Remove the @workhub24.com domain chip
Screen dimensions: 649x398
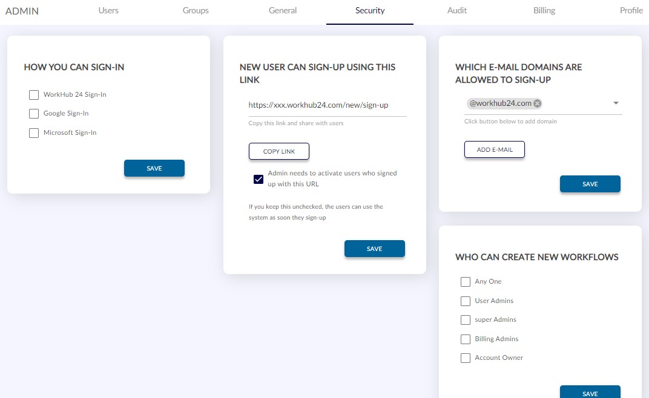[x=537, y=103]
